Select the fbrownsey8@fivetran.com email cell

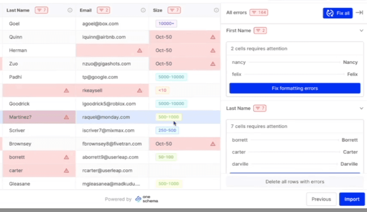112,144
